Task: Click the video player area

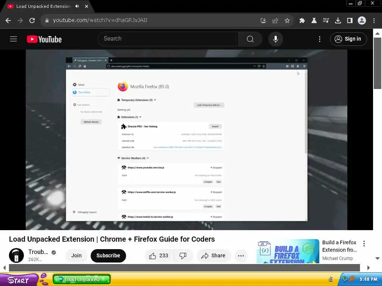Action: [187, 140]
